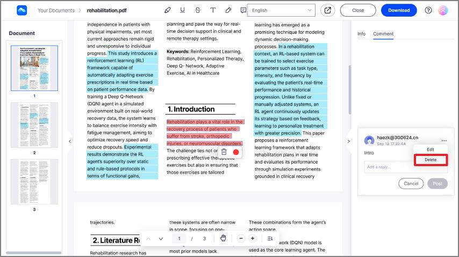Choose Edit from comment menu

431,149
